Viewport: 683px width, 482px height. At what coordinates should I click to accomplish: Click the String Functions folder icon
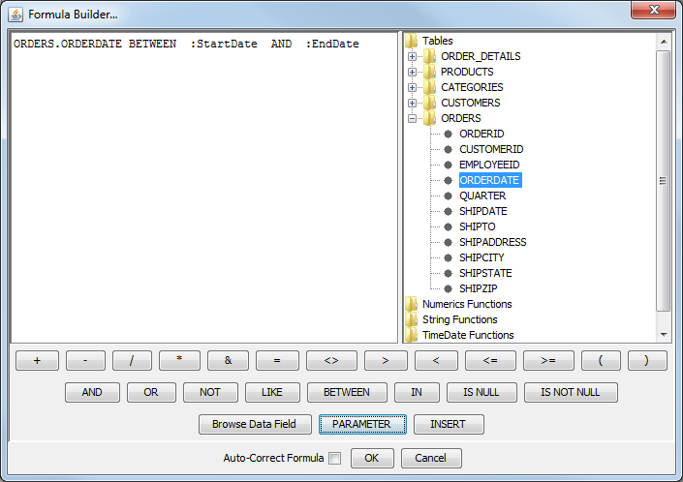coord(412,319)
